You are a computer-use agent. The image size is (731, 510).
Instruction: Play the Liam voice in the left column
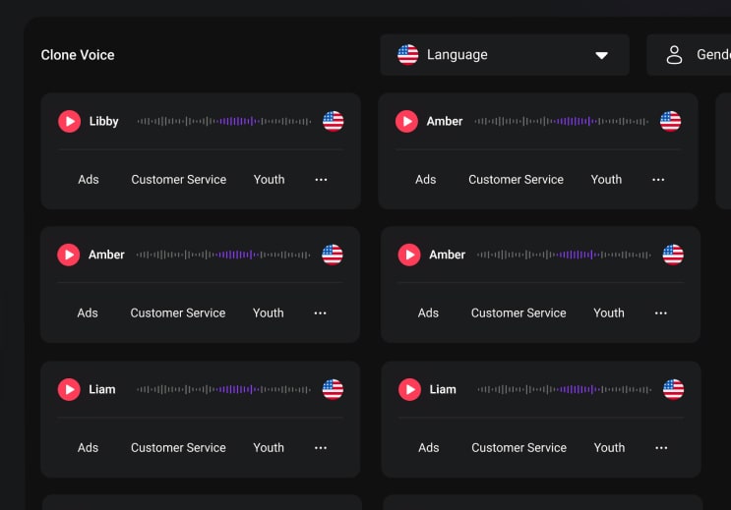pos(69,389)
